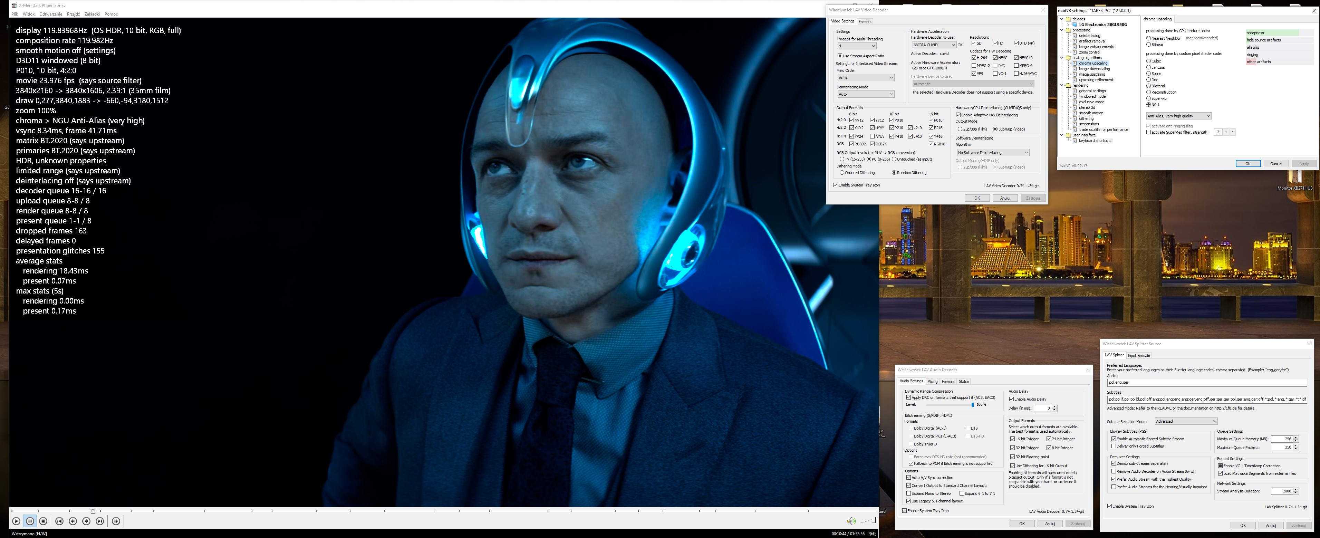Click the Stream Analysis Duration field

pos(1282,491)
